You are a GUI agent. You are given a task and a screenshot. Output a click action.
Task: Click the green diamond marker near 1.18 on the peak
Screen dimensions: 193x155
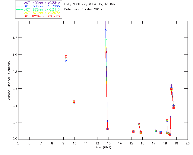click(106, 40)
